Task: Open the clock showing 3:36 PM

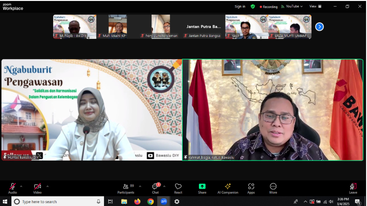Action: coord(343,201)
